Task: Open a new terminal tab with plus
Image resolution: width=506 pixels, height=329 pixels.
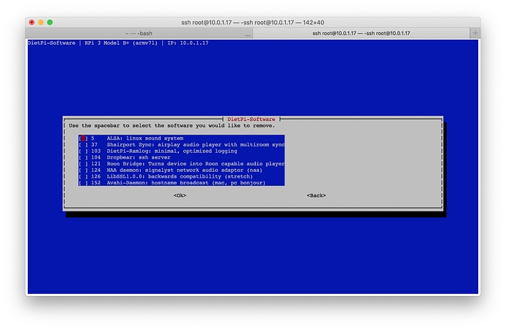Action: (x=475, y=33)
